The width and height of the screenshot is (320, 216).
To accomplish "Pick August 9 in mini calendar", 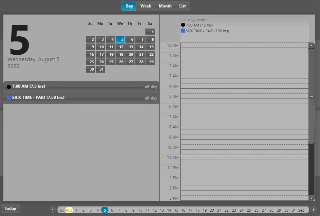I will (x=90, y=47).
